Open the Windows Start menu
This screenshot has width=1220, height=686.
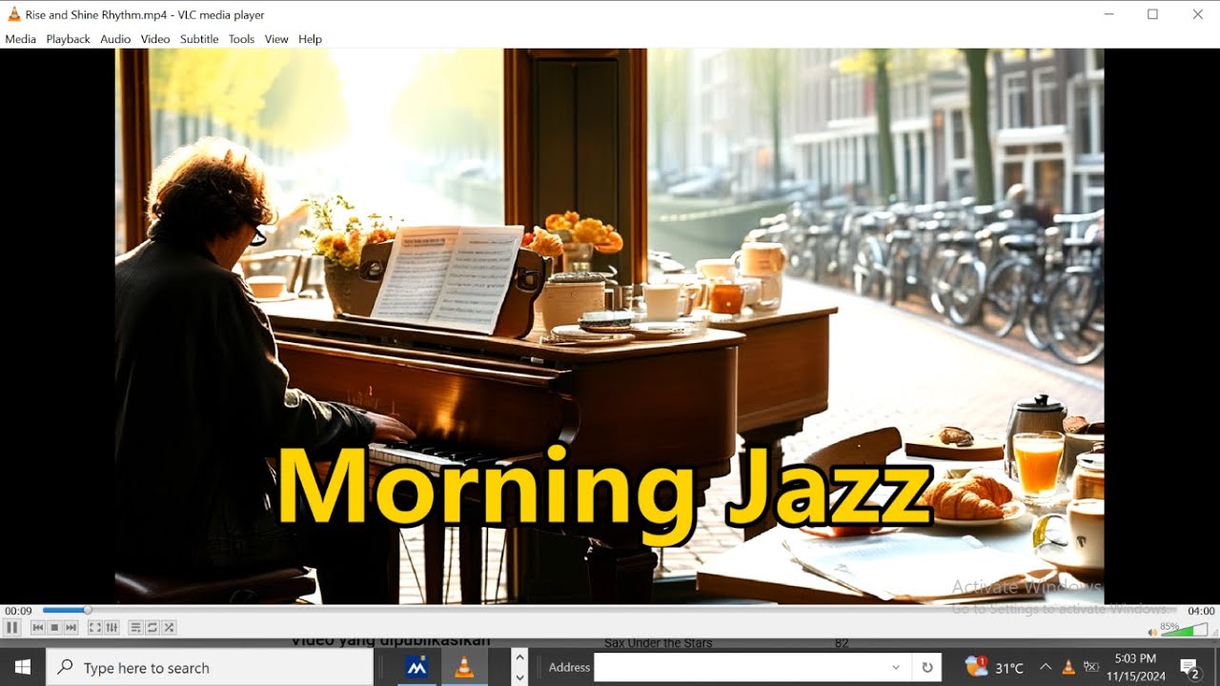tap(23, 667)
